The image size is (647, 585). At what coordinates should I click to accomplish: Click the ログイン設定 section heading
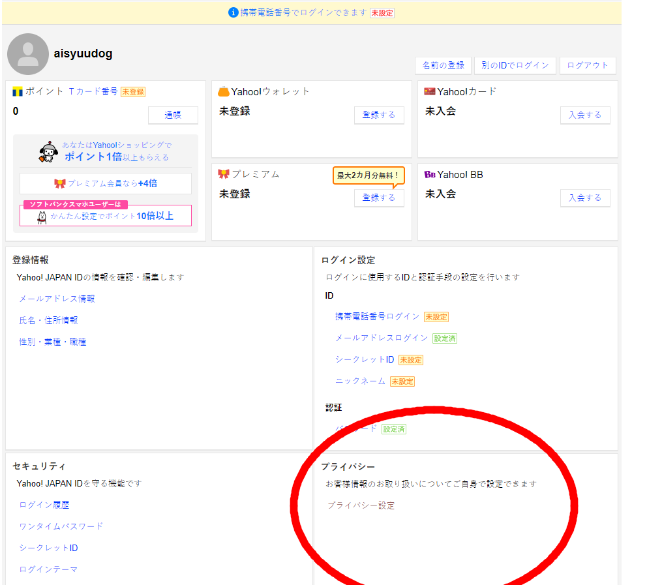348,260
